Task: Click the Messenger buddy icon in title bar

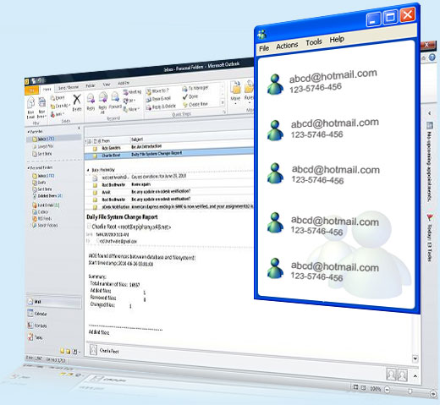Action: coord(262,35)
